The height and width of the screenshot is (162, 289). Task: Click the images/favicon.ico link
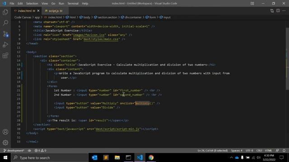click(89, 35)
